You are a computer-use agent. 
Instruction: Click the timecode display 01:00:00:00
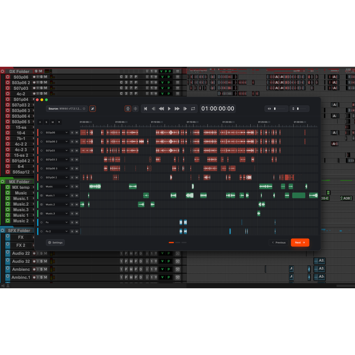click(218, 109)
